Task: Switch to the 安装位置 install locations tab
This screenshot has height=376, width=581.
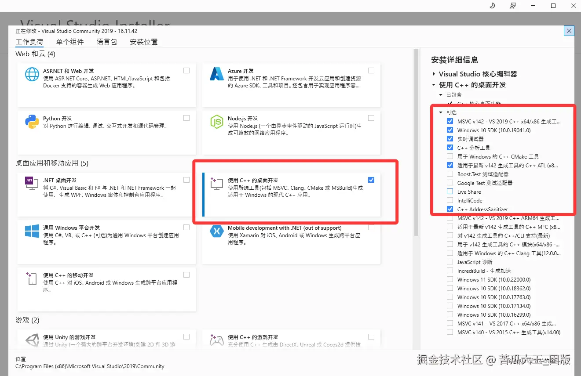Action: point(144,42)
